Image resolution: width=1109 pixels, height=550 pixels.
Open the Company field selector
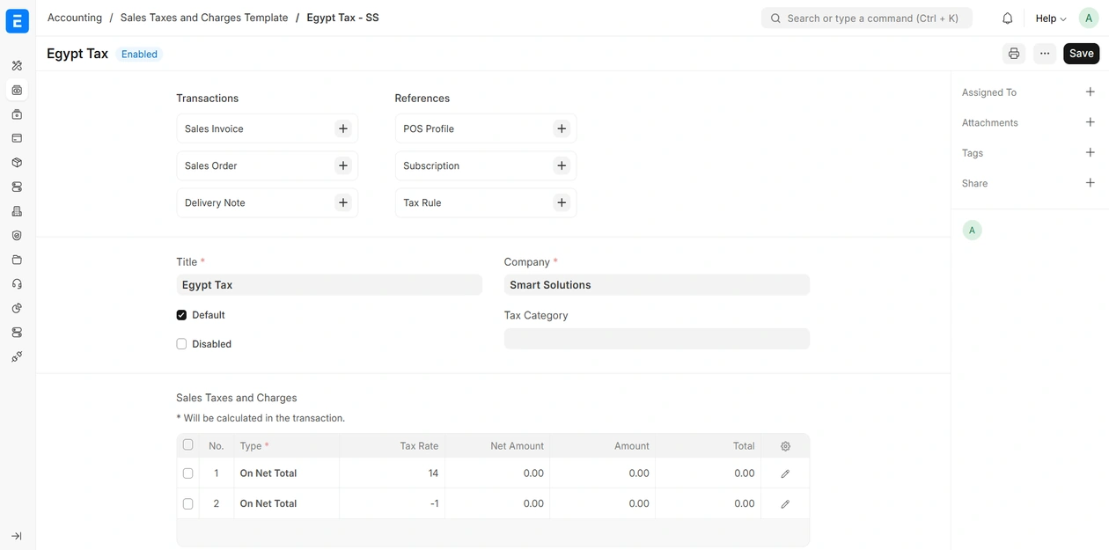pyautogui.click(x=656, y=285)
